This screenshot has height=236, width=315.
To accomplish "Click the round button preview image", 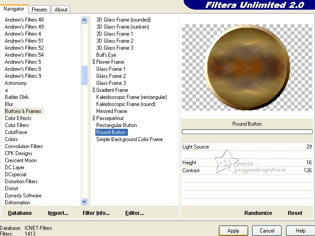I will pos(247,67).
